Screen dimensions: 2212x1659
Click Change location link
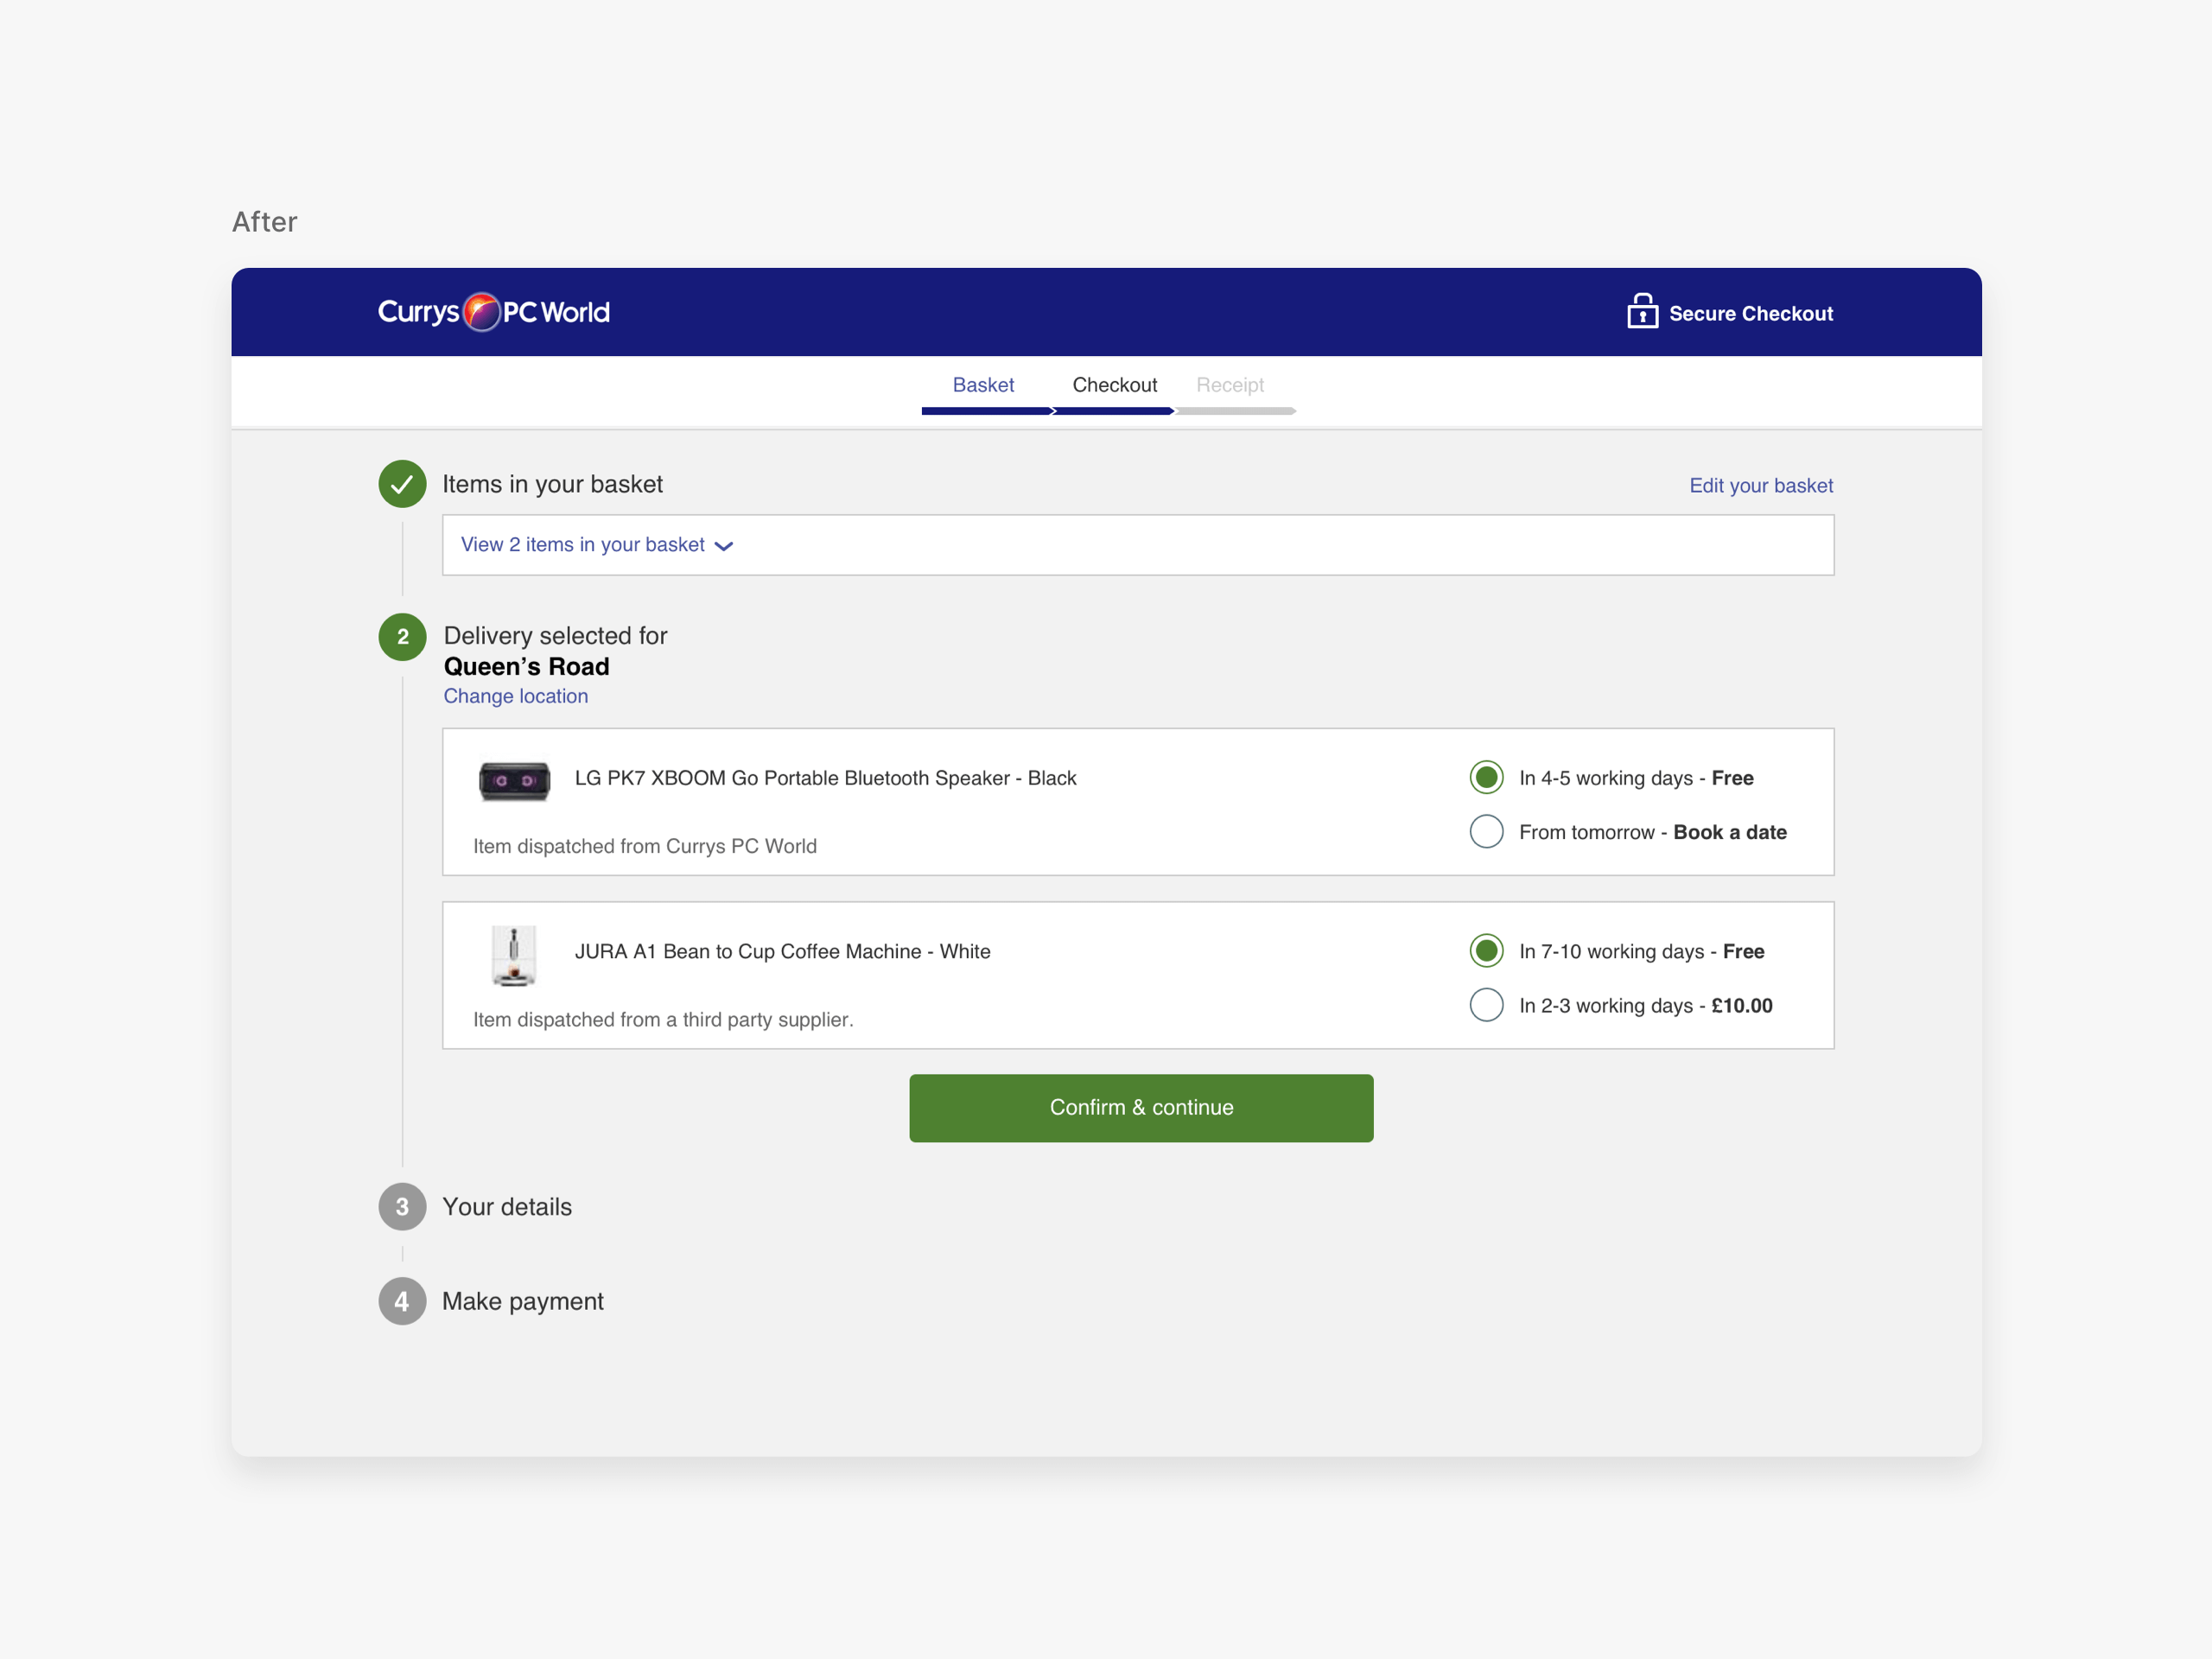pos(516,696)
